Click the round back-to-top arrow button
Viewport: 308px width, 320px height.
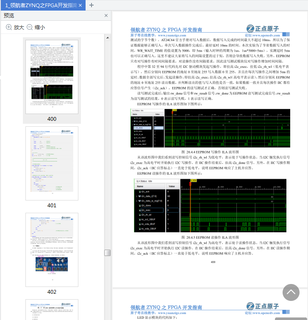coord(291,292)
